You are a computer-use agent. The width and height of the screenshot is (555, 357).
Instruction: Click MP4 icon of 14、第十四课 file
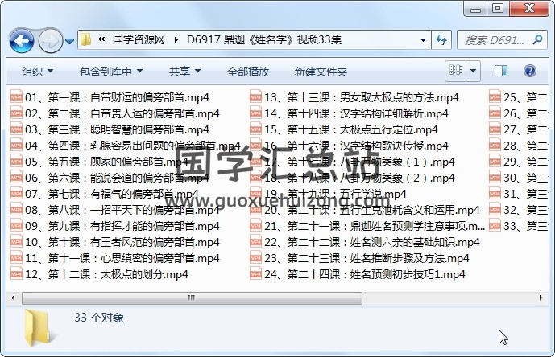[x=255, y=113]
